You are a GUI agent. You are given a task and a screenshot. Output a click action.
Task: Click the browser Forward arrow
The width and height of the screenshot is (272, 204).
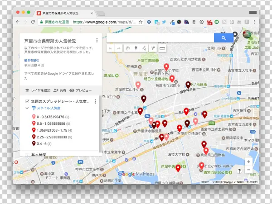coord(25,22)
